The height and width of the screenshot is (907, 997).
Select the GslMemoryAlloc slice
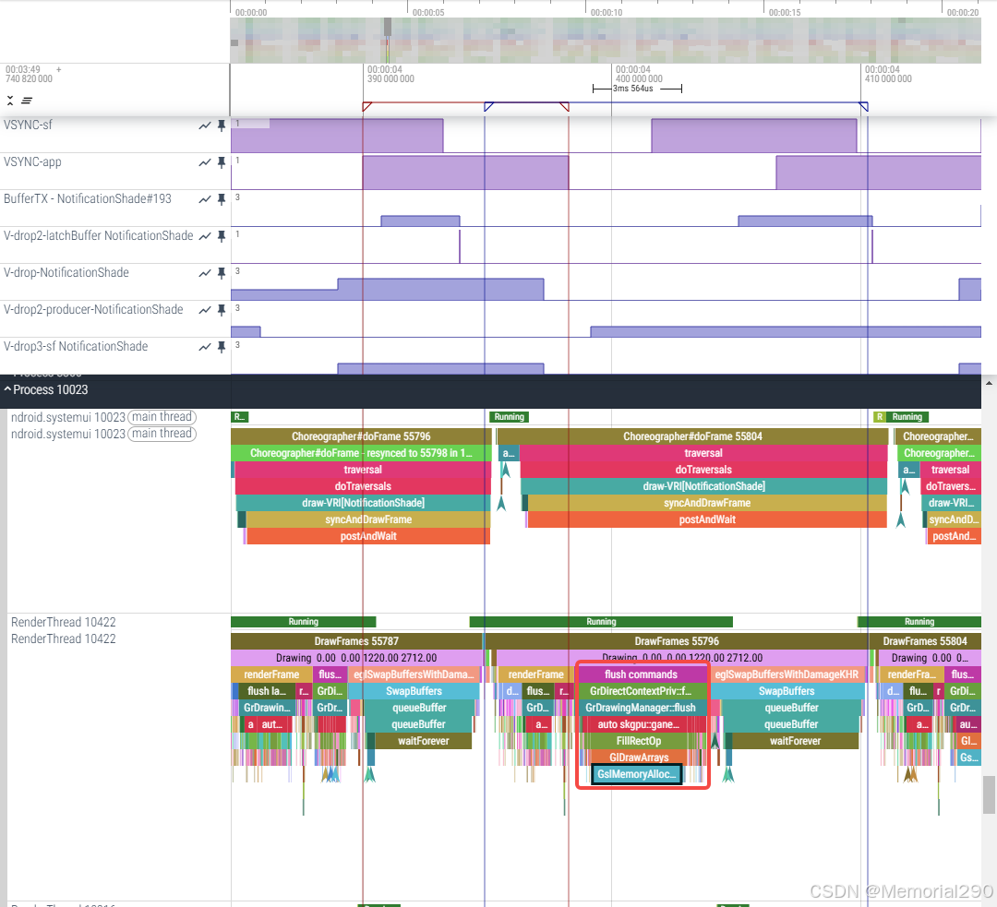click(x=636, y=774)
